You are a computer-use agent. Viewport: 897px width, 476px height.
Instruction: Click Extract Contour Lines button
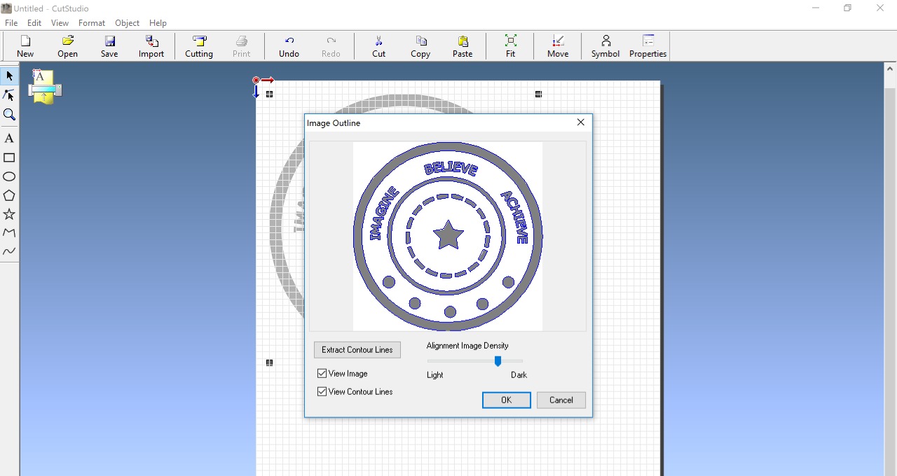[x=357, y=350]
